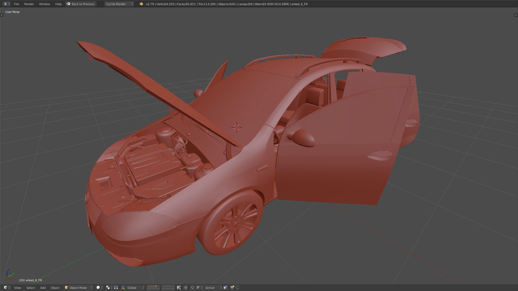
Task: Toggle the first scene layer button
Action: [x=148, y=286]
